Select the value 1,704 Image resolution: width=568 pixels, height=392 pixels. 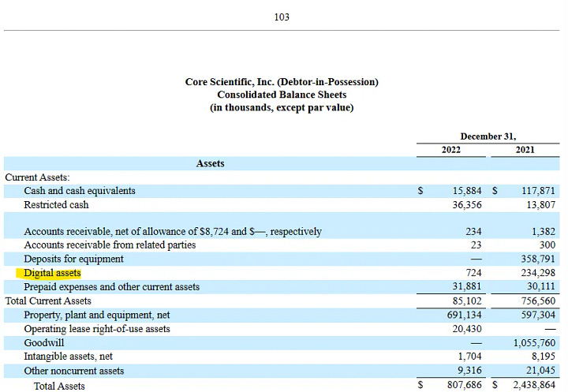coord(470,357)
